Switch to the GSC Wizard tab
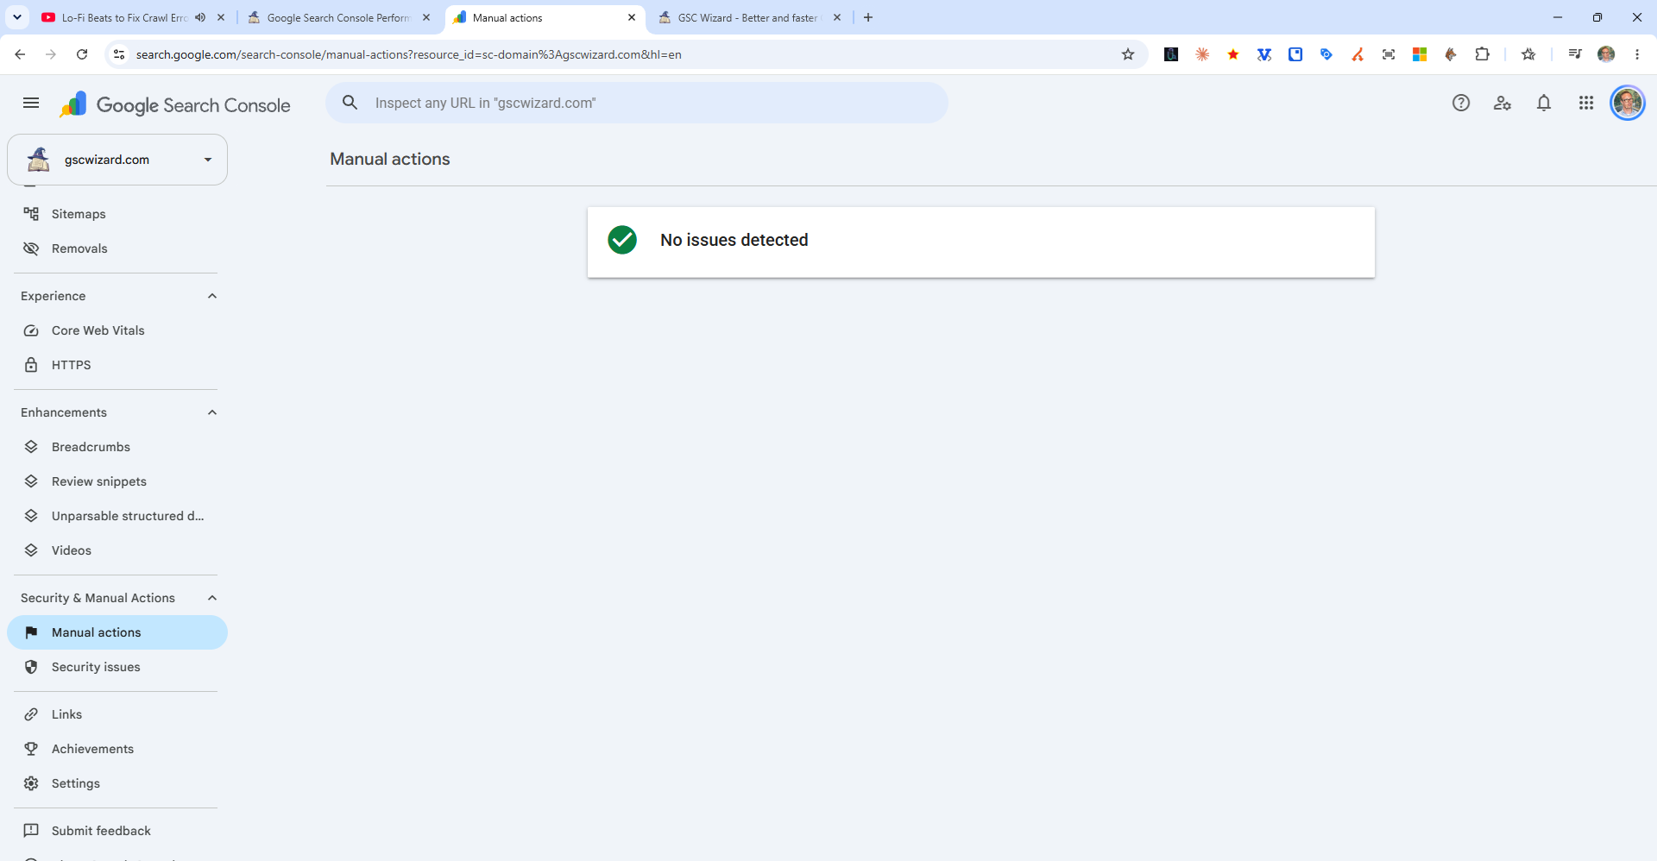1657x861 pixels. click(x=749, y=17)
